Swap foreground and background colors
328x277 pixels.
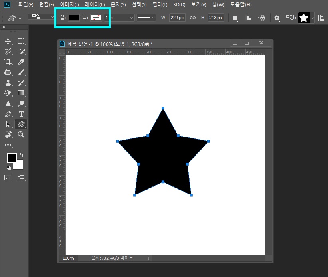point(22,155)
